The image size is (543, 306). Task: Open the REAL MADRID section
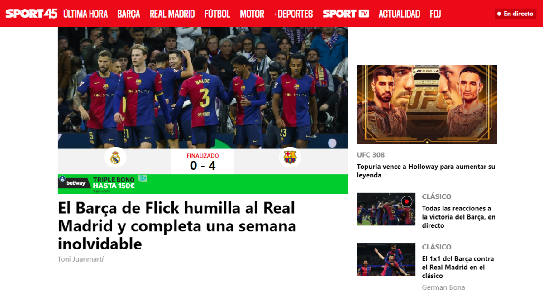click(172, 14)
